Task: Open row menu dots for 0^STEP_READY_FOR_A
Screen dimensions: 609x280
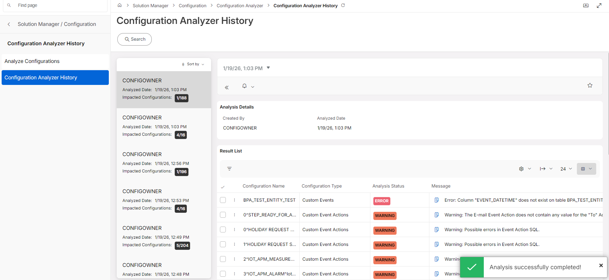Action: point(234,215)
